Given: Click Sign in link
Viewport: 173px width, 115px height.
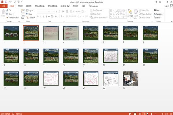Looking at the screenshot, I should pyautogui.click(x=167, y=6).
